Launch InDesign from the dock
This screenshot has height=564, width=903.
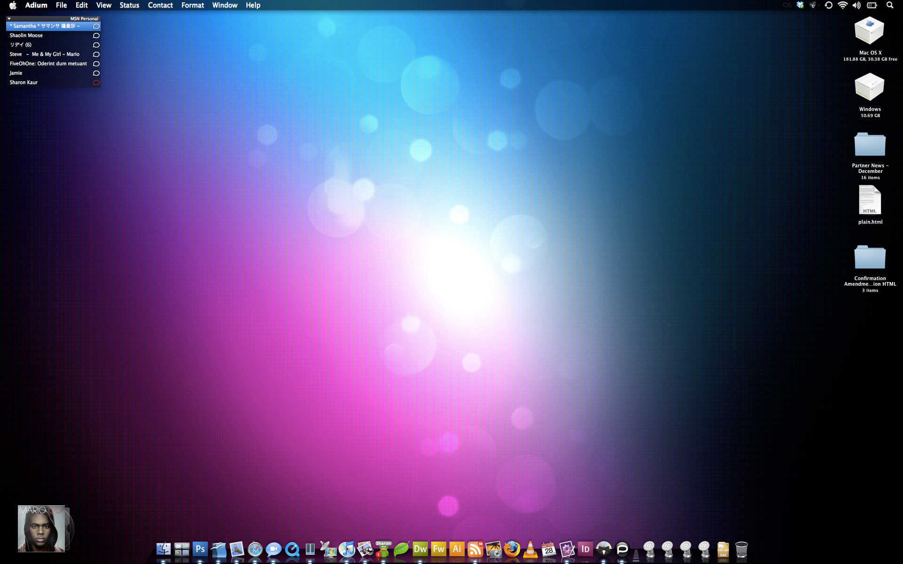(x=585, y=549)
